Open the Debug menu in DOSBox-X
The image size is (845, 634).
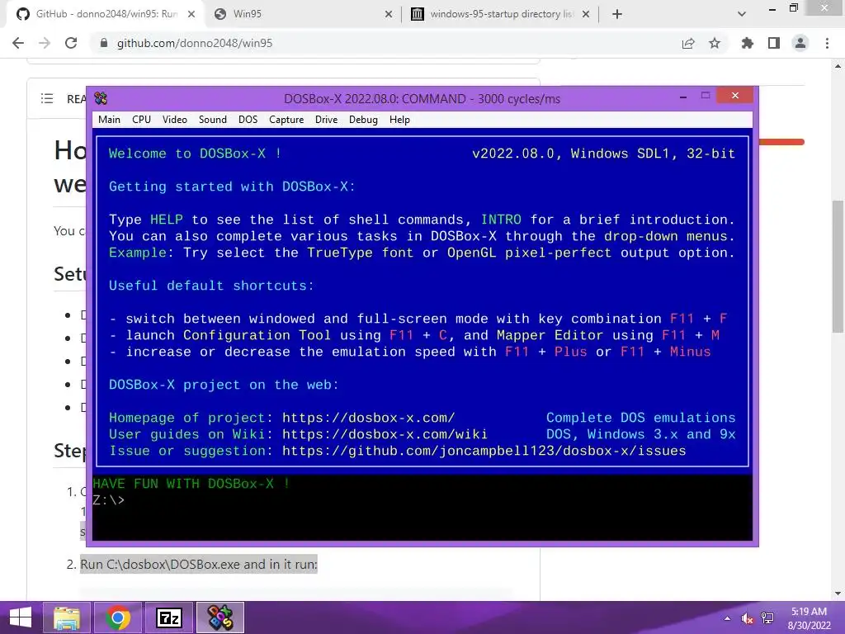click(x=363, y=120)
